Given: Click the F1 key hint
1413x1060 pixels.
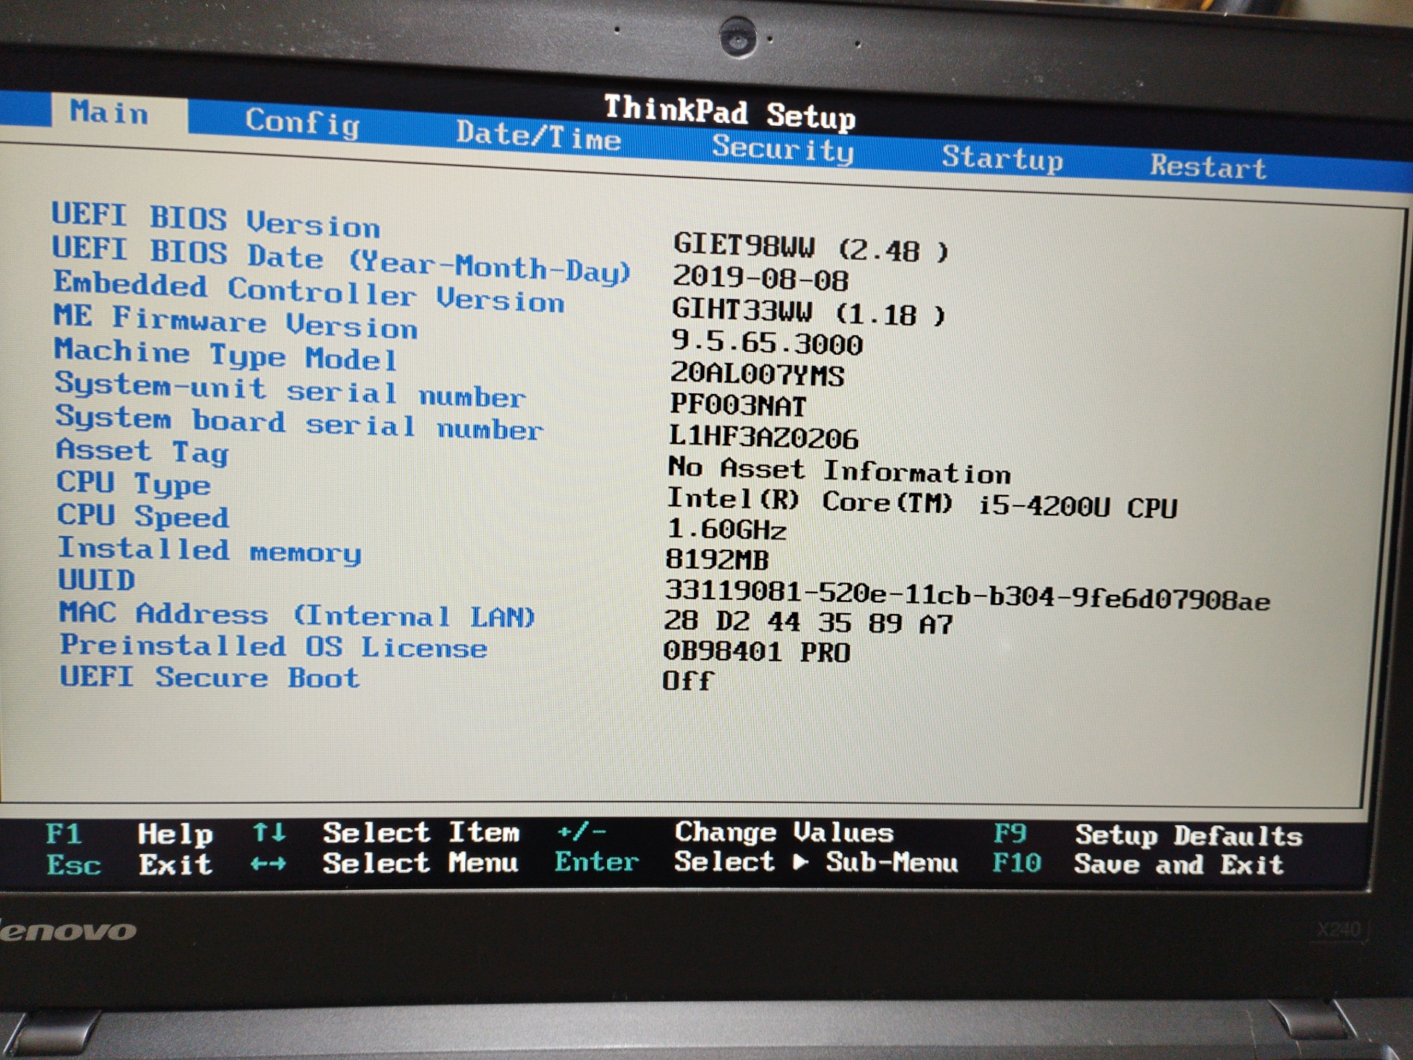Looking at the screenshot, I should pos(63,834).
